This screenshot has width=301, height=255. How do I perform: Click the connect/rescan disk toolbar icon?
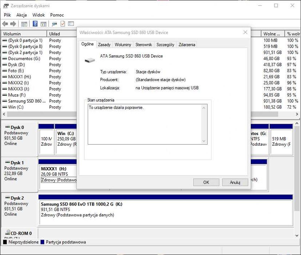tap(54, 24)
